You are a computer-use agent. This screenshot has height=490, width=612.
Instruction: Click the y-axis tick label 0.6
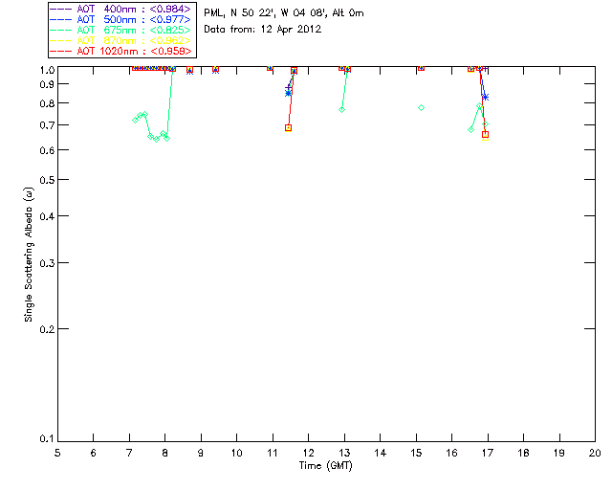(x=47, y=150)
